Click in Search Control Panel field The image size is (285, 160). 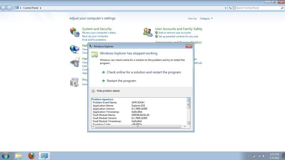(258, 8)
